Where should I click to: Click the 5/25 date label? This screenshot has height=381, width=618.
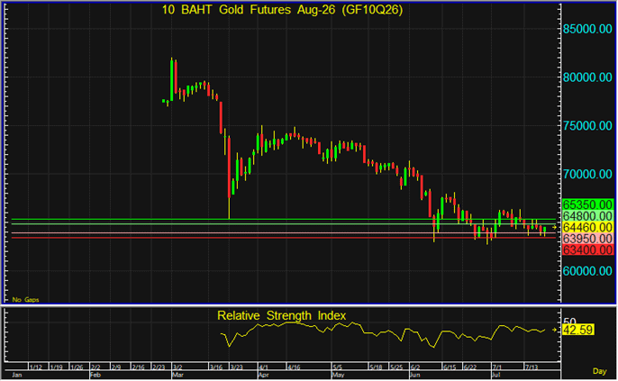396,367
